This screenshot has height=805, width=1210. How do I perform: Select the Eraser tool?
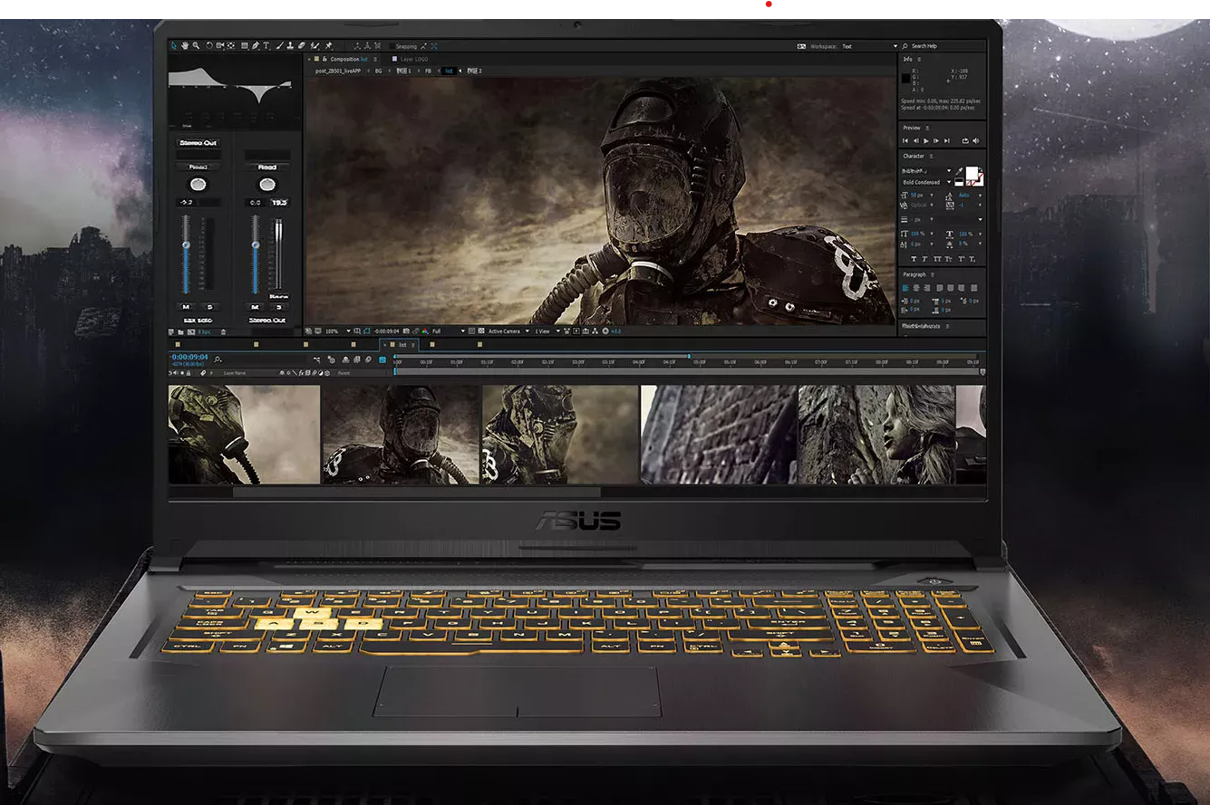[x=302, y=45]
